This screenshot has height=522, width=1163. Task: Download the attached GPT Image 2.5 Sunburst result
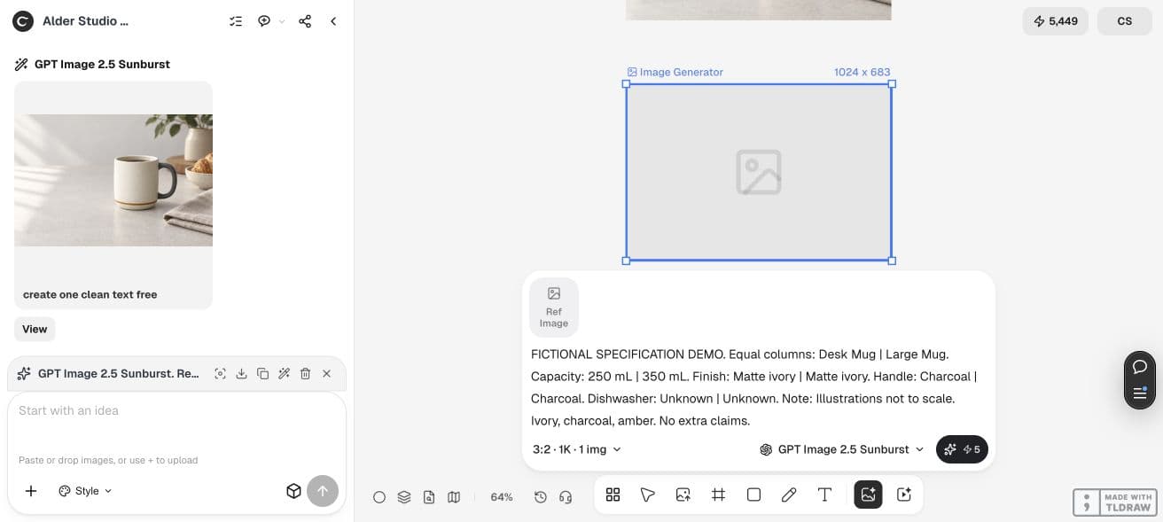pos(241,374)
